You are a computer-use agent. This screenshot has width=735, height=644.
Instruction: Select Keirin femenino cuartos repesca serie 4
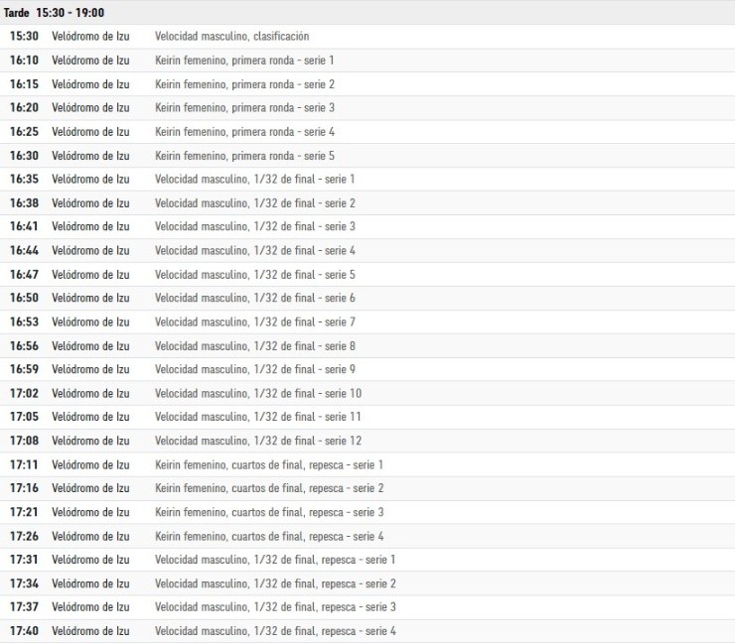268,536
